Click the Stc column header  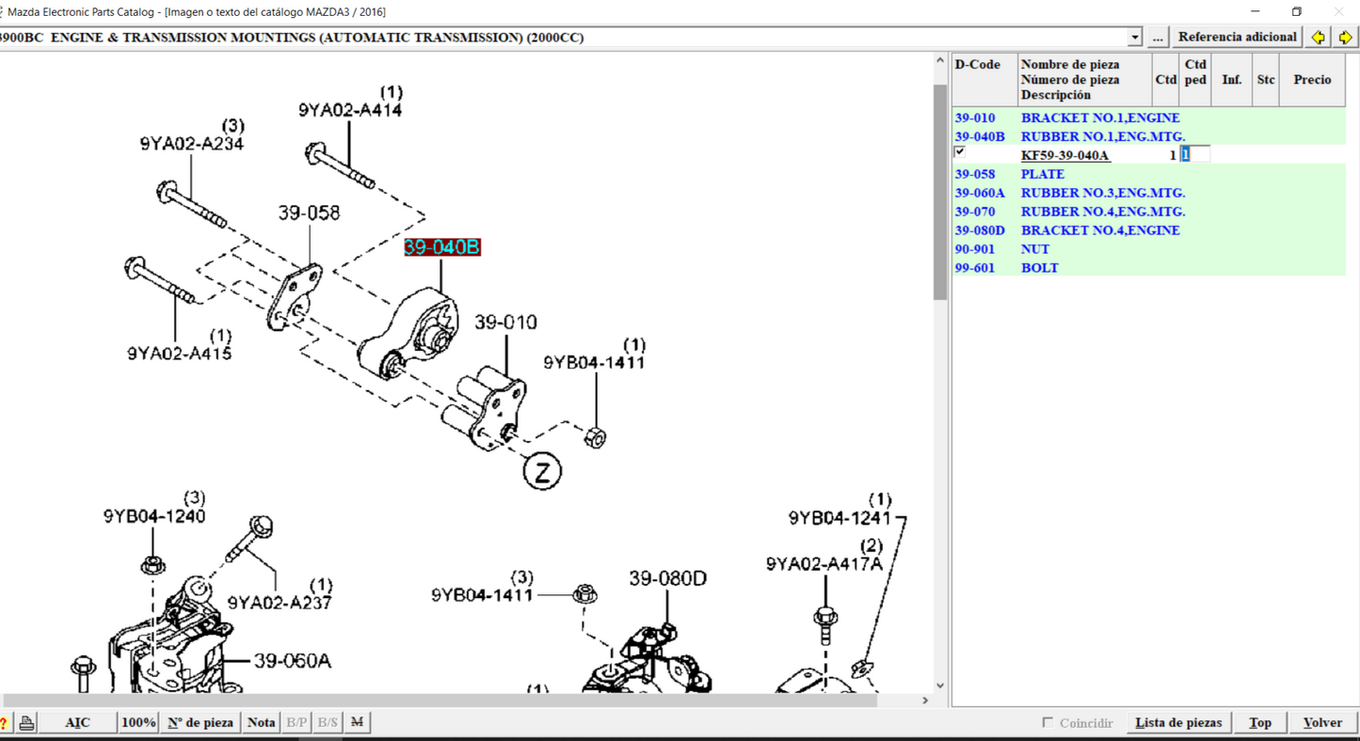point(1266,79)
